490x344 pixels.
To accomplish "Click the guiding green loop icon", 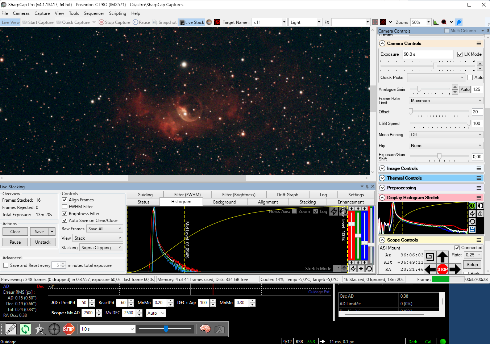I will (x=25, y=329).
